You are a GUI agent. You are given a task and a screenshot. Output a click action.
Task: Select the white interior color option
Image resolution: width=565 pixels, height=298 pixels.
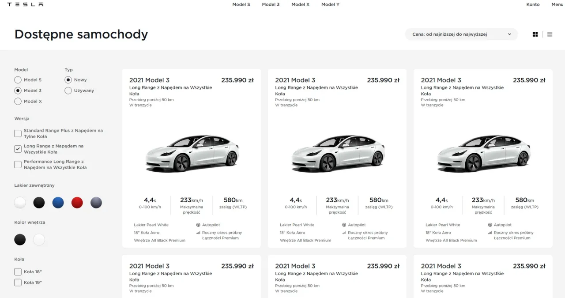39,239
